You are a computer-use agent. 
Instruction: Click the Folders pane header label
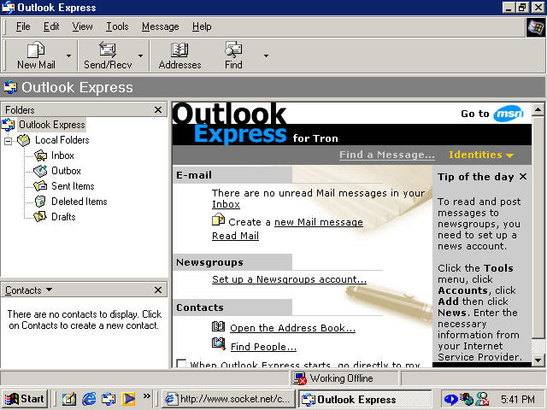click(x=20, y=110)
